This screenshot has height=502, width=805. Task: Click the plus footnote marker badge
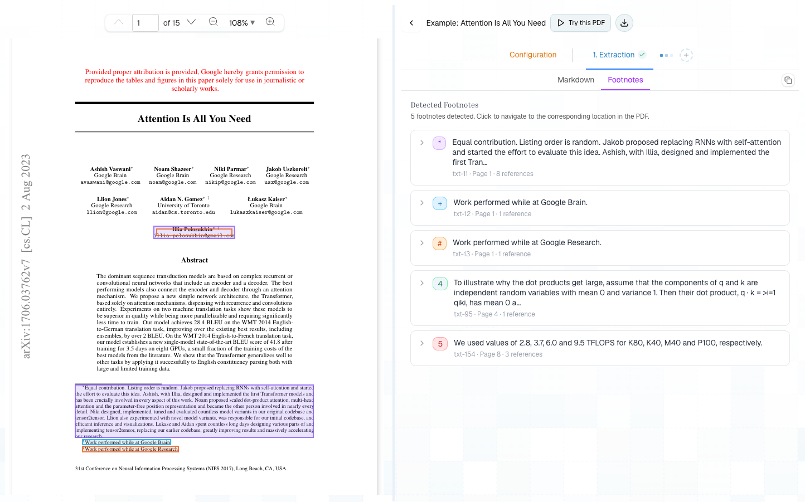click(x=440, y=203)
